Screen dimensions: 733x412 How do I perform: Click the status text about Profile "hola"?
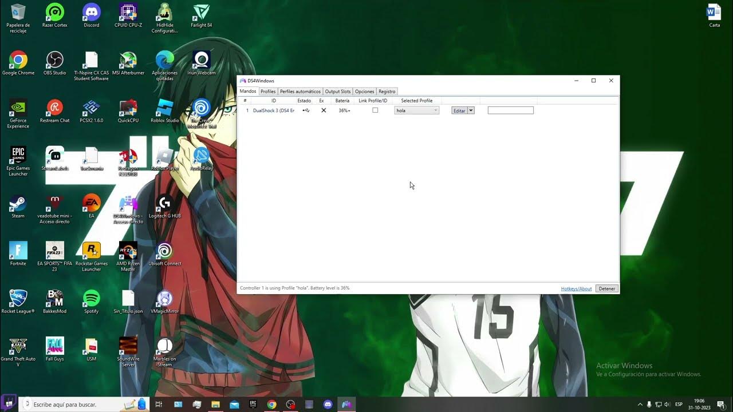click(294, 288)
